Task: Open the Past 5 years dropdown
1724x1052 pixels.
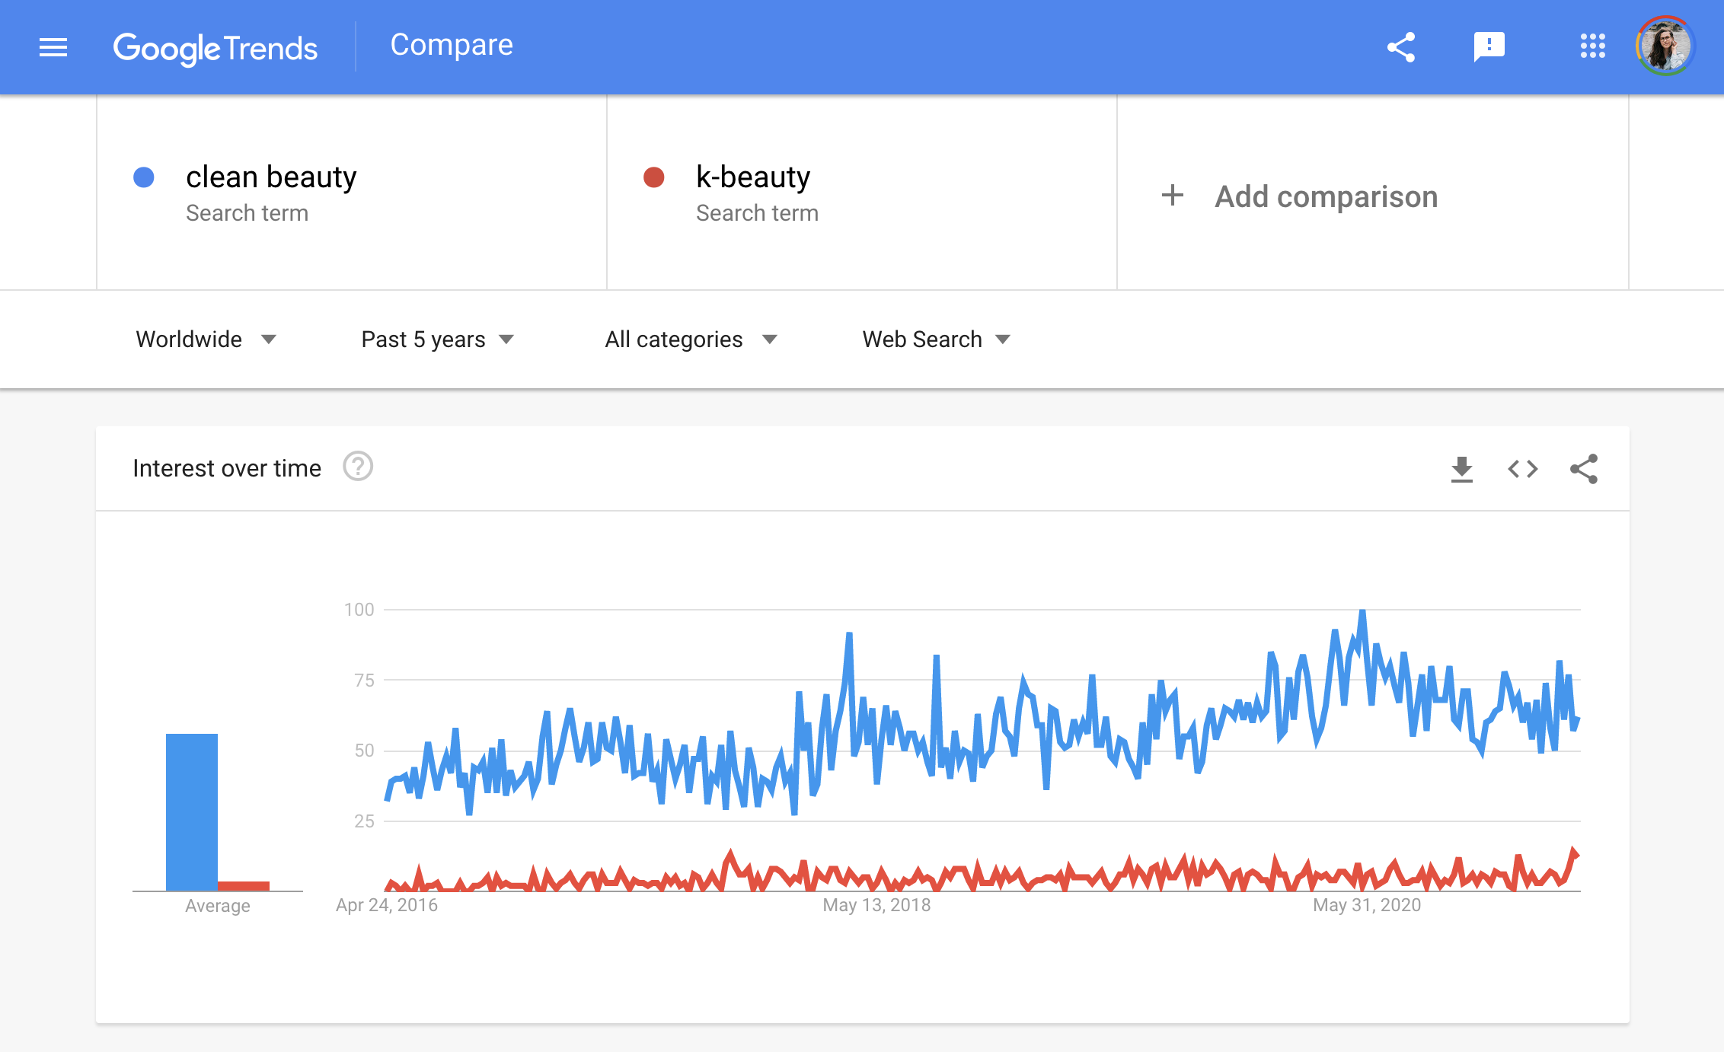Action: click(438, 340)
